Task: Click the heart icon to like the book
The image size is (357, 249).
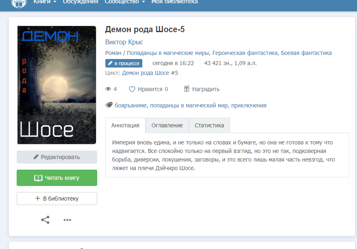Action: [x=132, y=89]
